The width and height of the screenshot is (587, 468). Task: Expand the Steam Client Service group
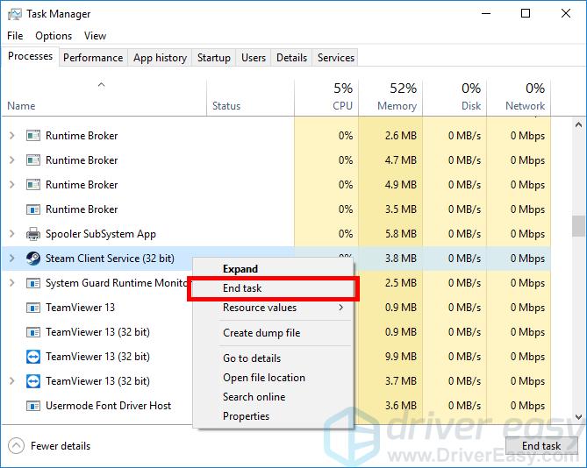tap(12, 259)
